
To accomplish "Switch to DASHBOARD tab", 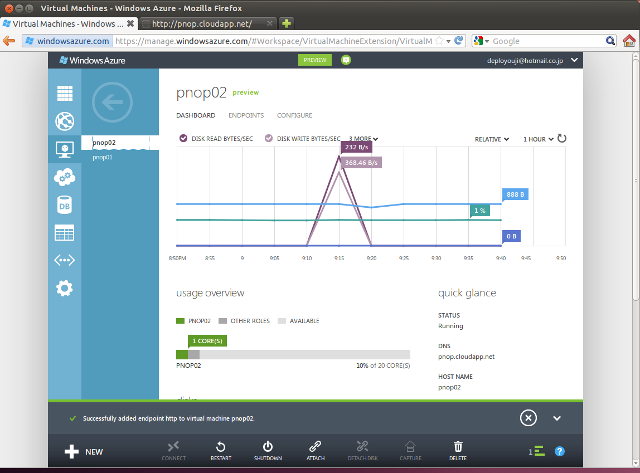I will pyautogui.click(x=196, y=115).
